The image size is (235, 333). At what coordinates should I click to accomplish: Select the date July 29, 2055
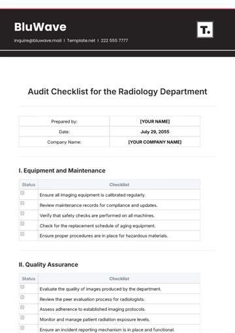click(155, 132)
